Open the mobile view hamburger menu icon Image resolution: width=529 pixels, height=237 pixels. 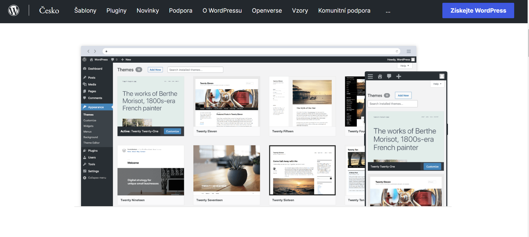(370, 76)
